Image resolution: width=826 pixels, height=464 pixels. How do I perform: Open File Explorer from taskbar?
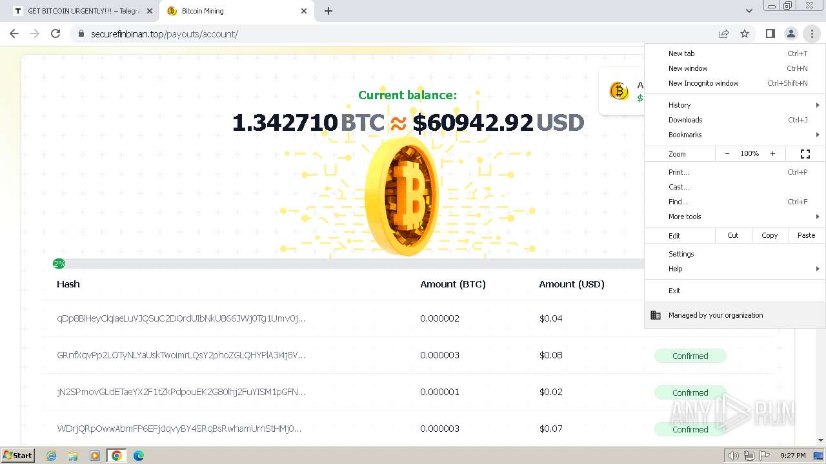73,456
